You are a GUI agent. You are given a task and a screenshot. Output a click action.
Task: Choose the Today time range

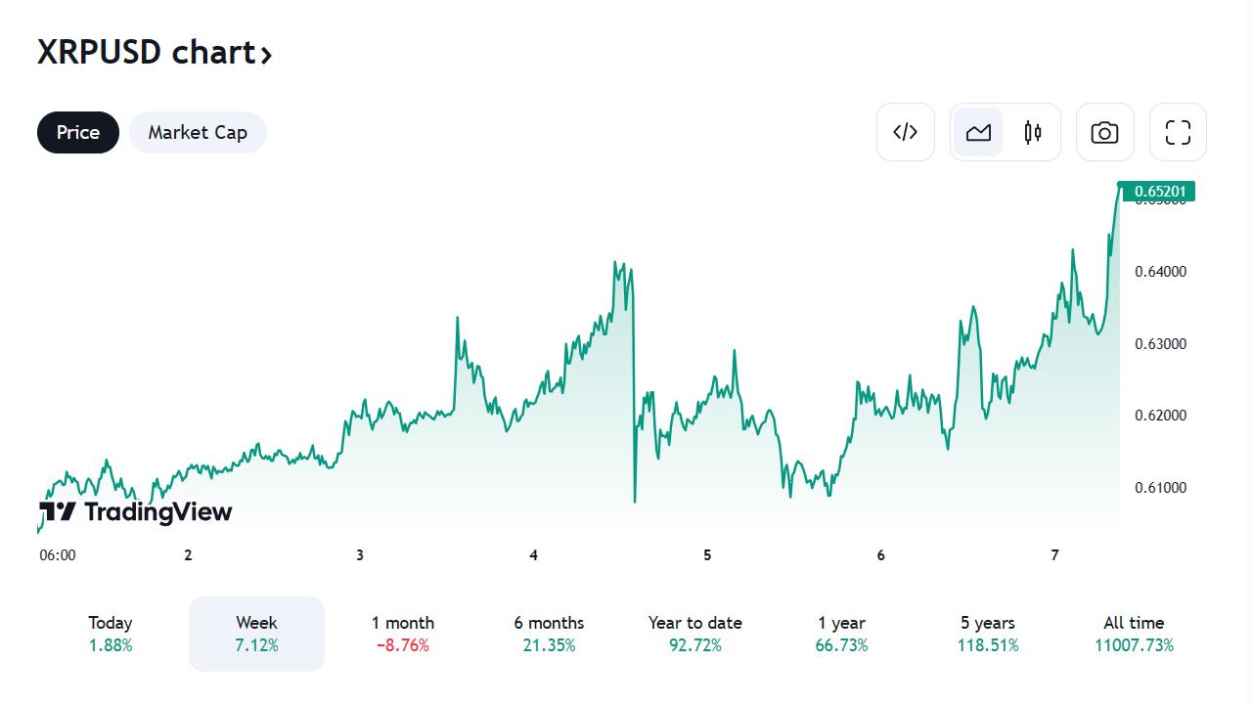[x=110, y=634]
